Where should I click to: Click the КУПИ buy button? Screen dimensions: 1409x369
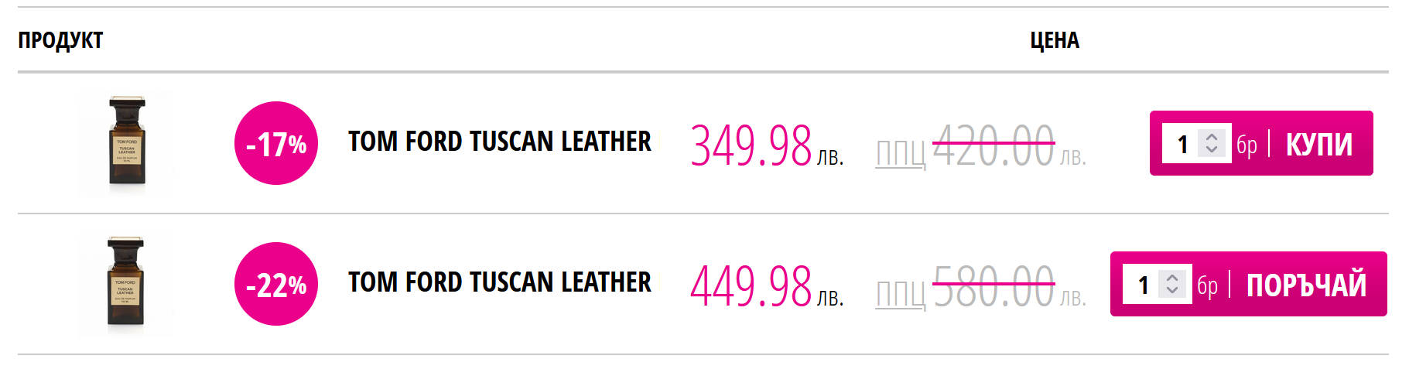coord(1318,144)
